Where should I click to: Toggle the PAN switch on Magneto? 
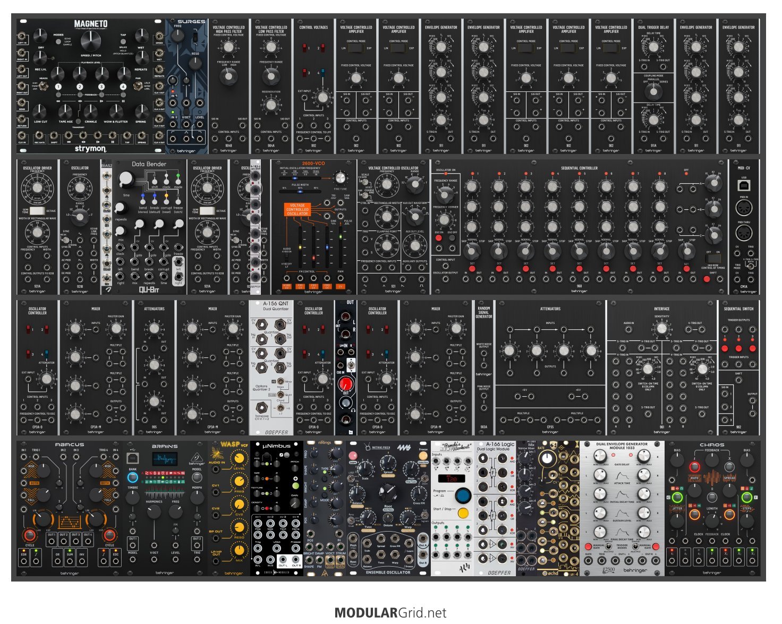click(x=139, y=86)
